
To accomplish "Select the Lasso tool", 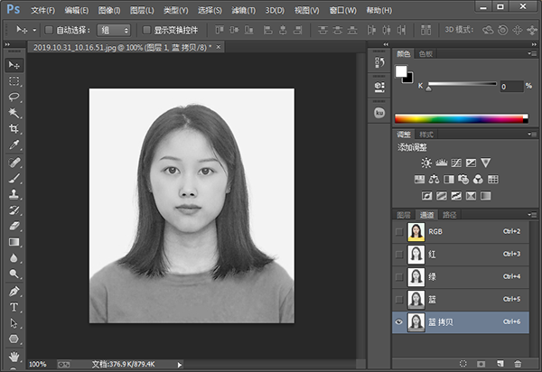I will click(14, 97).
